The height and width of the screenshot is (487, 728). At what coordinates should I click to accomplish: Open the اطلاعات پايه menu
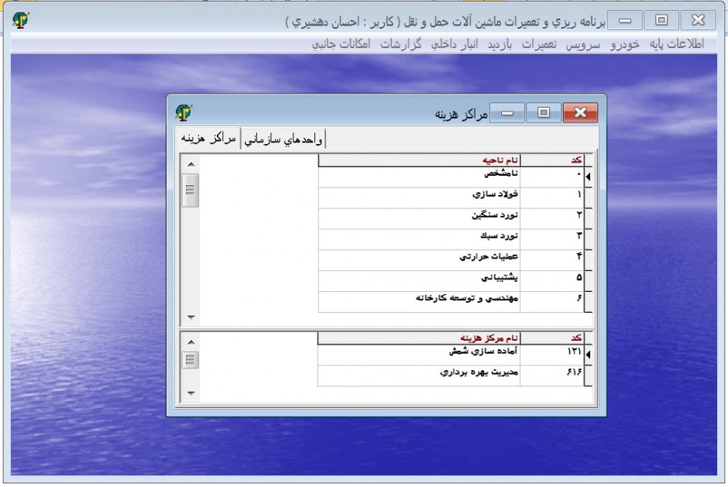coord(676,44)
